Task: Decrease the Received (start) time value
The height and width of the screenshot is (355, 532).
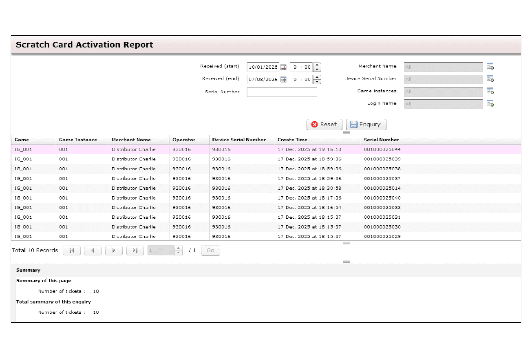Action: coord(317,69)
